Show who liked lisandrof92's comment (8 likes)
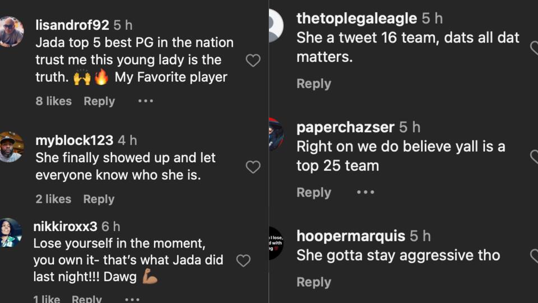The height and width of the screenshot is (303, 538). pyautogui.click(x=54, y=101)
